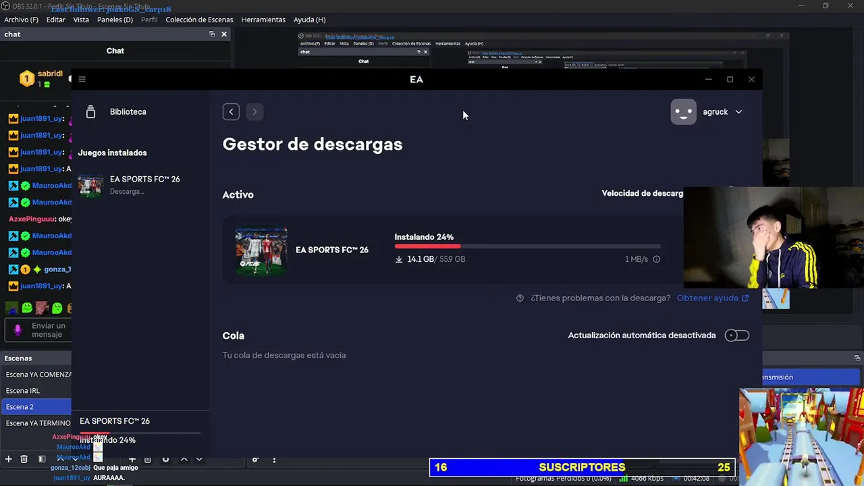This screenshot has height=486, width=864.
Task: Click the download arrow icon beside 14.1 GB
Action: (x=399, y=259)
